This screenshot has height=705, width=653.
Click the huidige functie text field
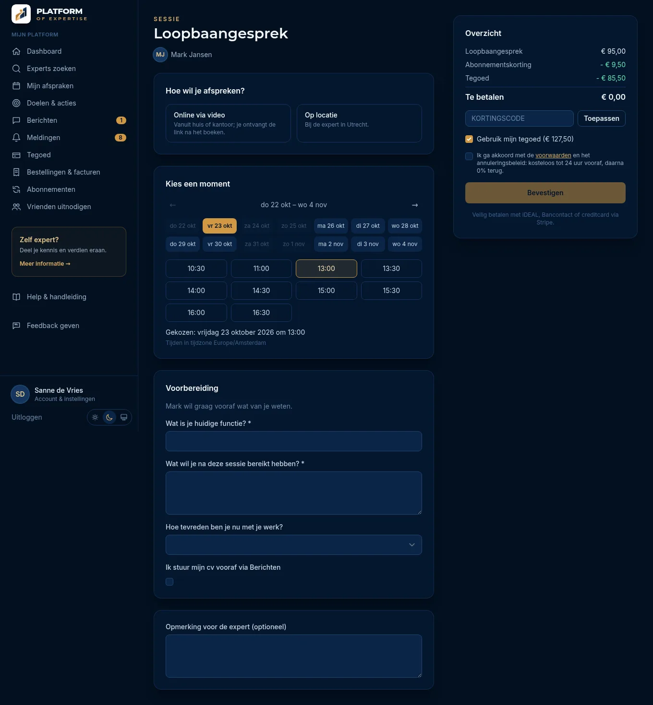(294, 441)
